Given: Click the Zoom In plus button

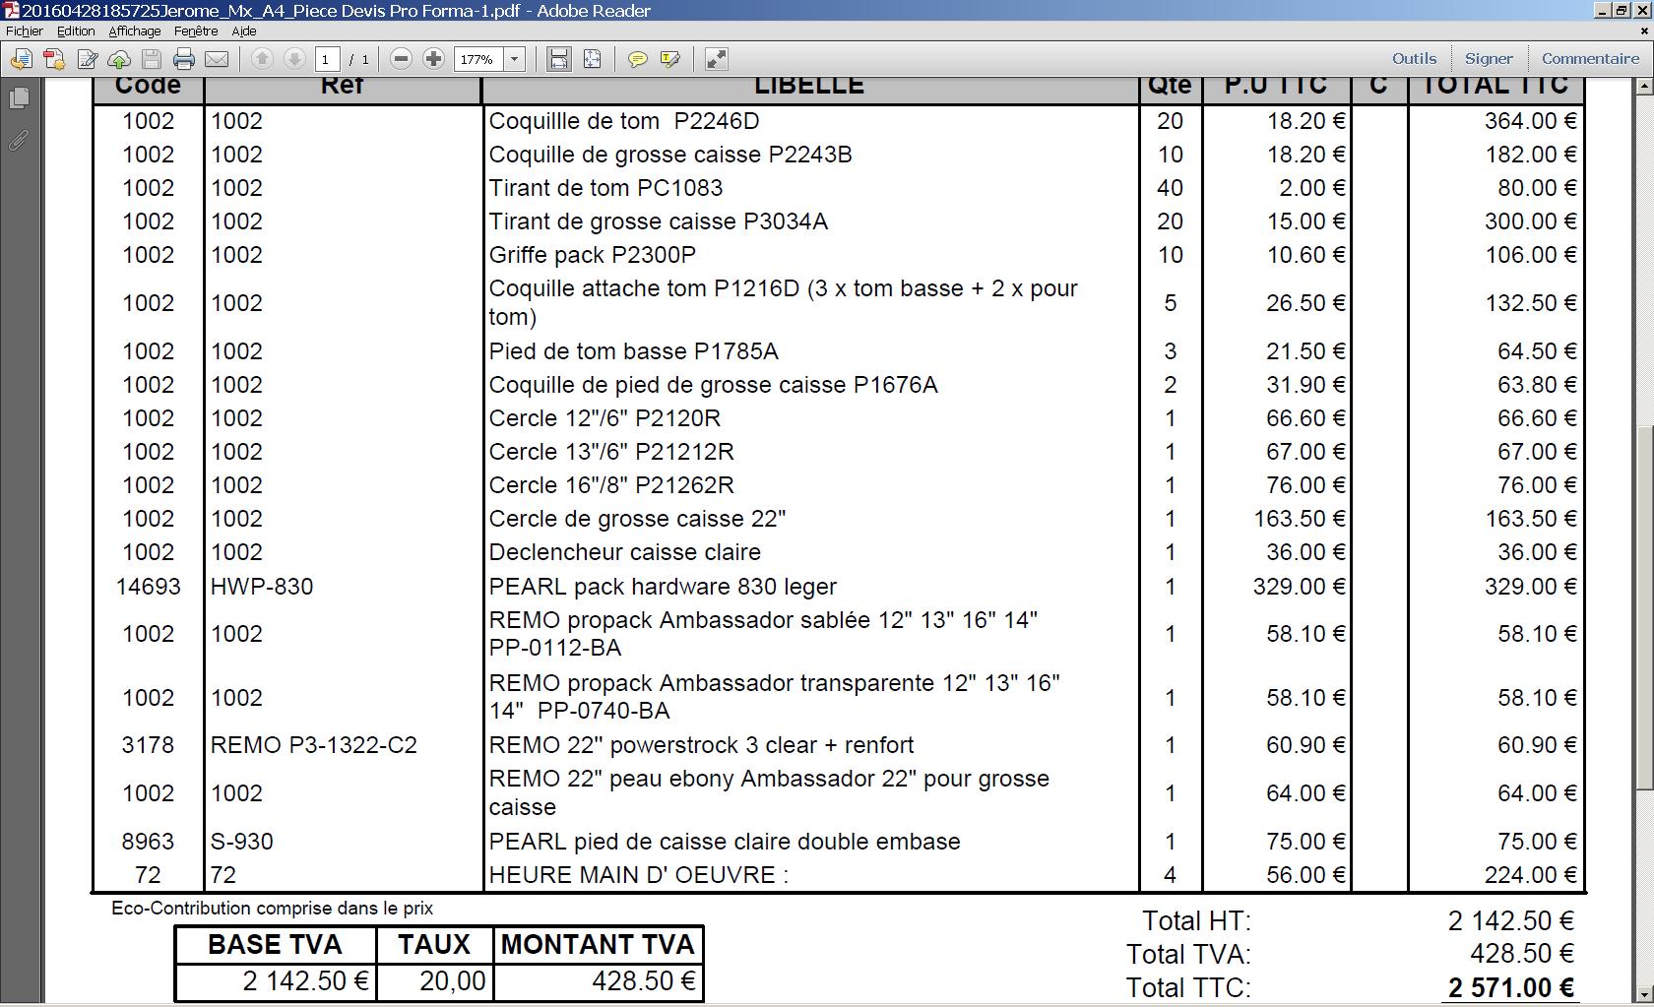Looking at the screenshot, I should pos(433,59).
